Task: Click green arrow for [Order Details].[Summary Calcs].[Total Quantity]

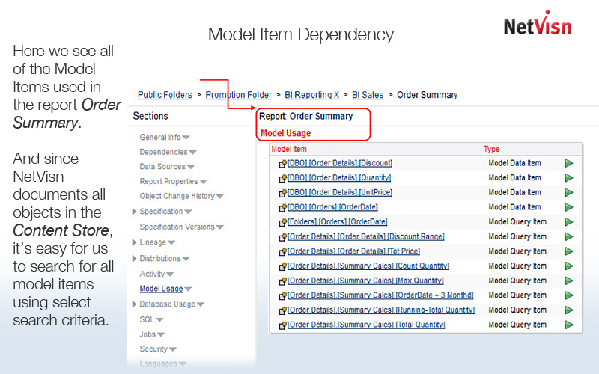Action: 569,325
